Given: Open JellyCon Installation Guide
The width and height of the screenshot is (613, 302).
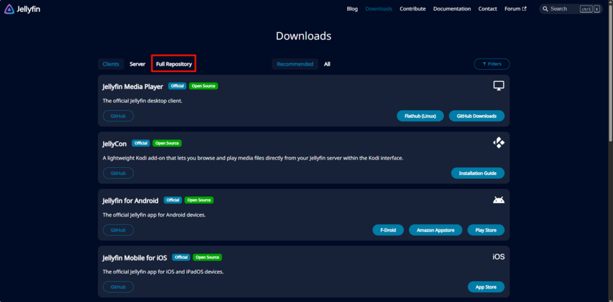Looking at the screenshot, I should pyautogui.click(x=477, y=173).
